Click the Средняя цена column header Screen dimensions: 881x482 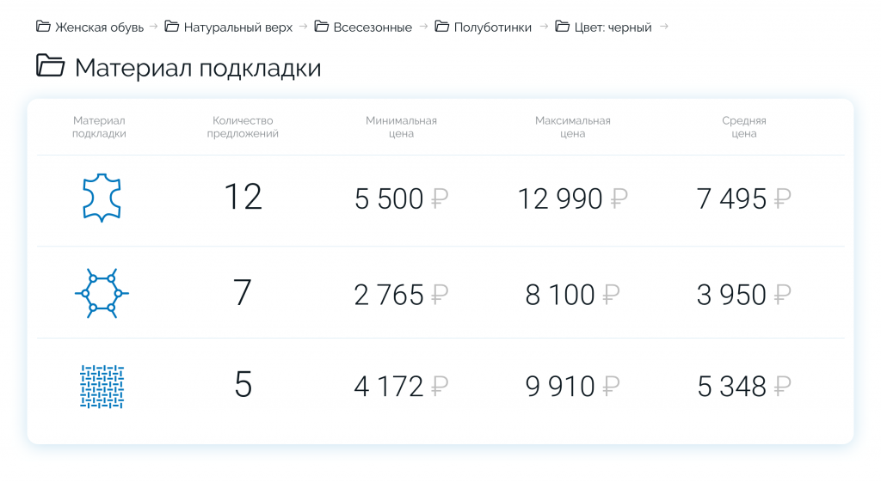click(743, 127)
